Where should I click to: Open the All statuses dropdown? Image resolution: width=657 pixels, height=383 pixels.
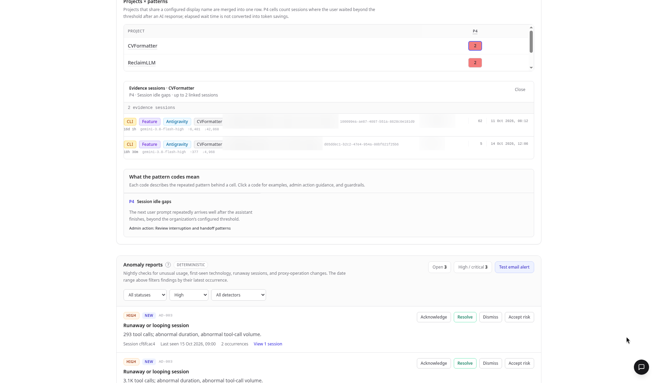pos(145,295)
